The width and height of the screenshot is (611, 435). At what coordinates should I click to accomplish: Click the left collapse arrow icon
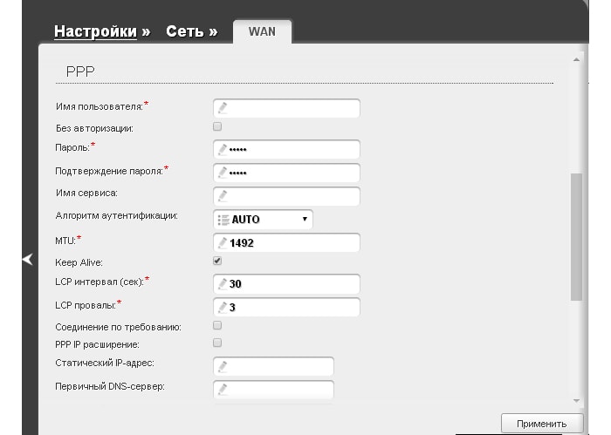[28, 259]
